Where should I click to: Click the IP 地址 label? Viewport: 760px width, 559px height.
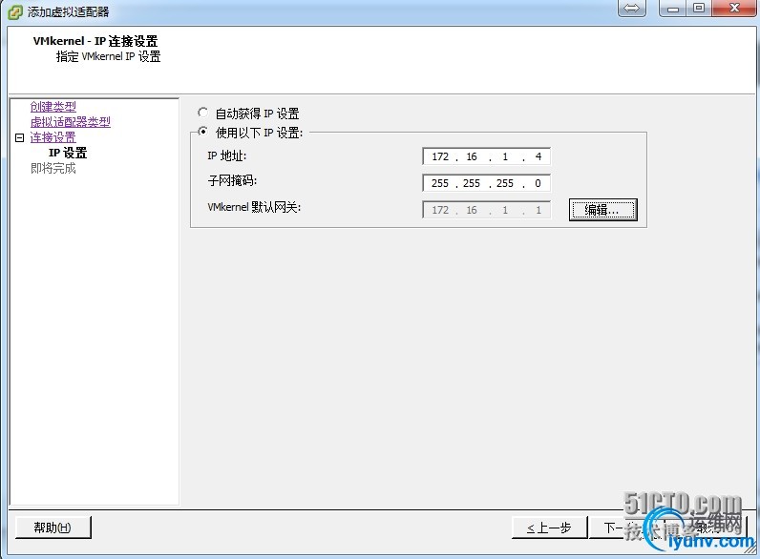pyautogui.click(x=227, y=156)
